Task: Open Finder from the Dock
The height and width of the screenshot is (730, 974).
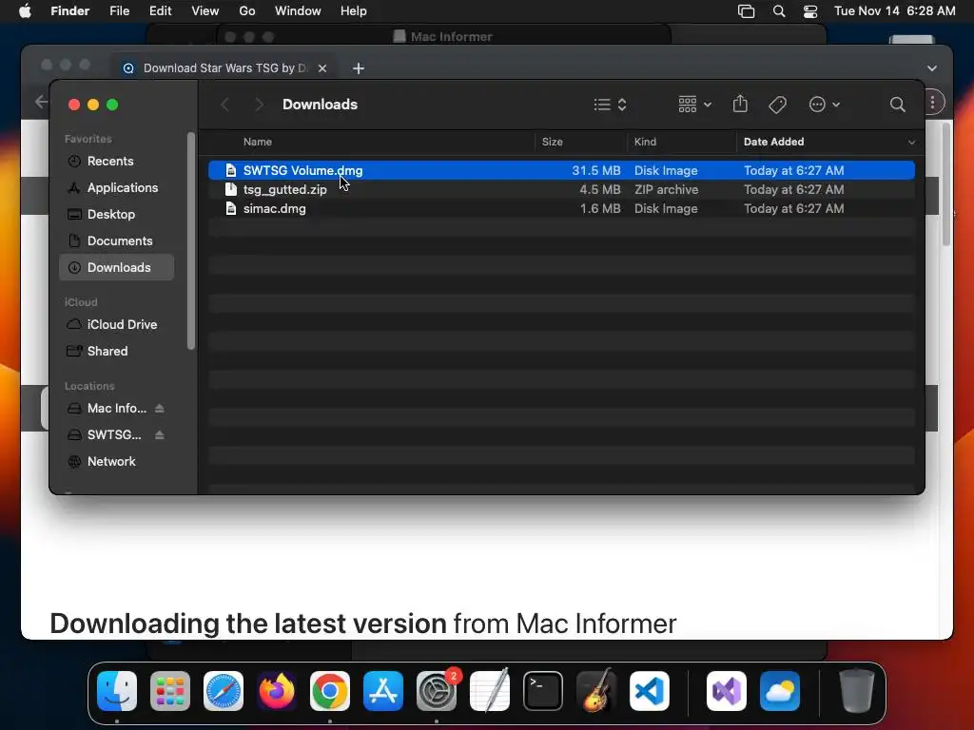Action: [x=117, y=691]
